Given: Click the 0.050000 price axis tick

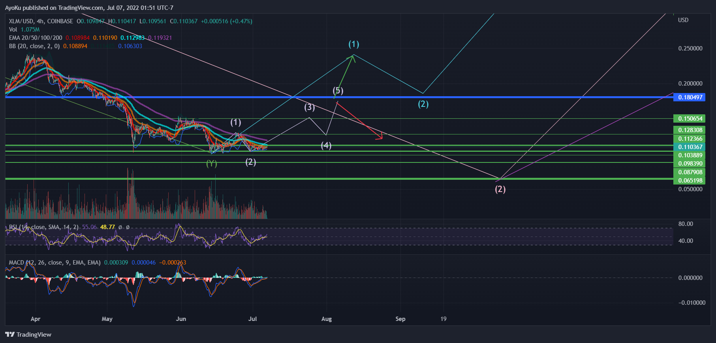Looking at the screenshot, I should tap(690, 189).
